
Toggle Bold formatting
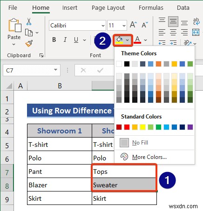[54, 40]
